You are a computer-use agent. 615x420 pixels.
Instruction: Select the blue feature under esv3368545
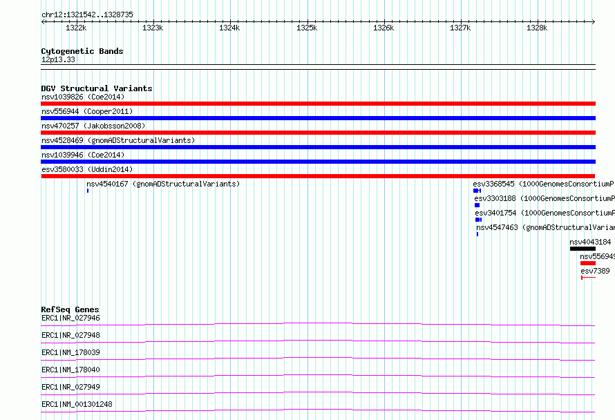point(477,191)
